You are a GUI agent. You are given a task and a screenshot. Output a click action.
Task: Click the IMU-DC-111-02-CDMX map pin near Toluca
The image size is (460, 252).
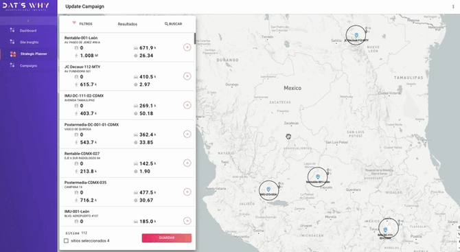(385, 230)
